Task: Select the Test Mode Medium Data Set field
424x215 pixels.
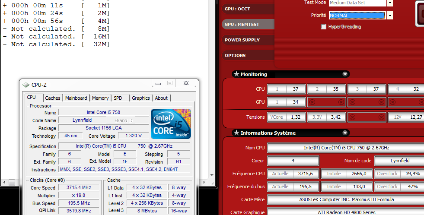Action: coord(358,3)
